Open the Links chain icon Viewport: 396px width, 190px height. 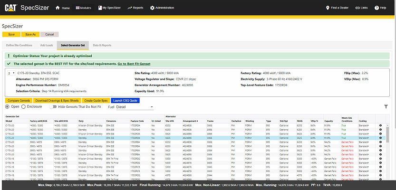pyautogui.click(x=357, y=8)
